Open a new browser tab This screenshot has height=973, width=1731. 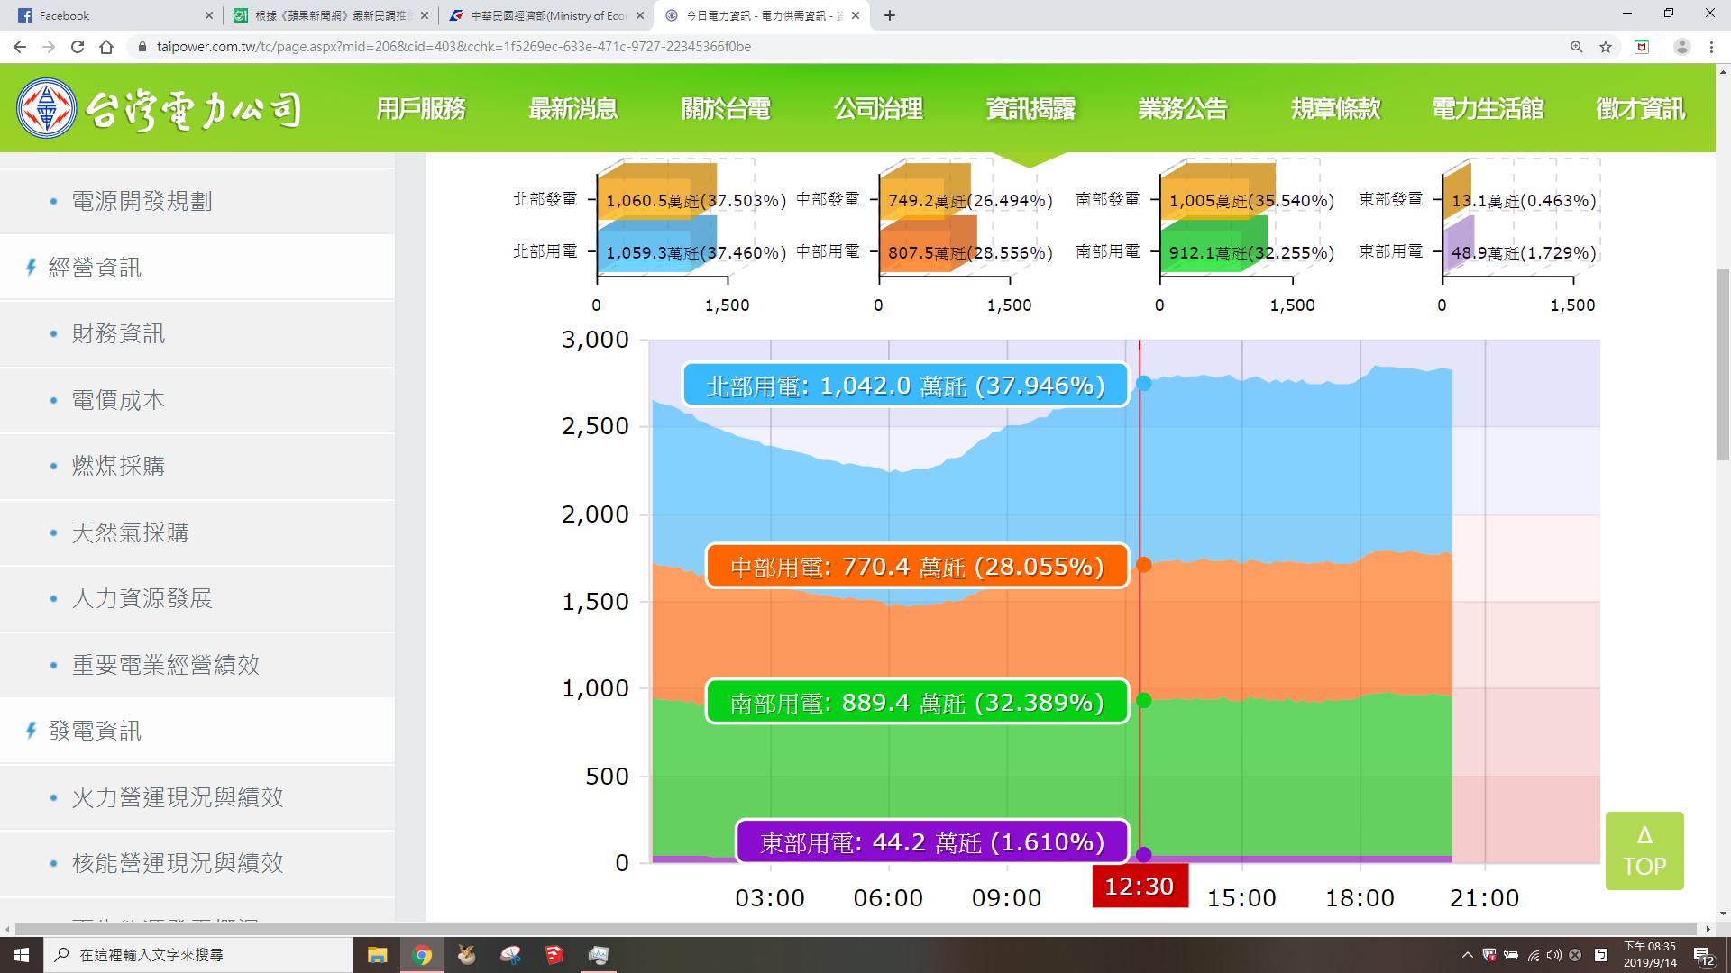890,15
